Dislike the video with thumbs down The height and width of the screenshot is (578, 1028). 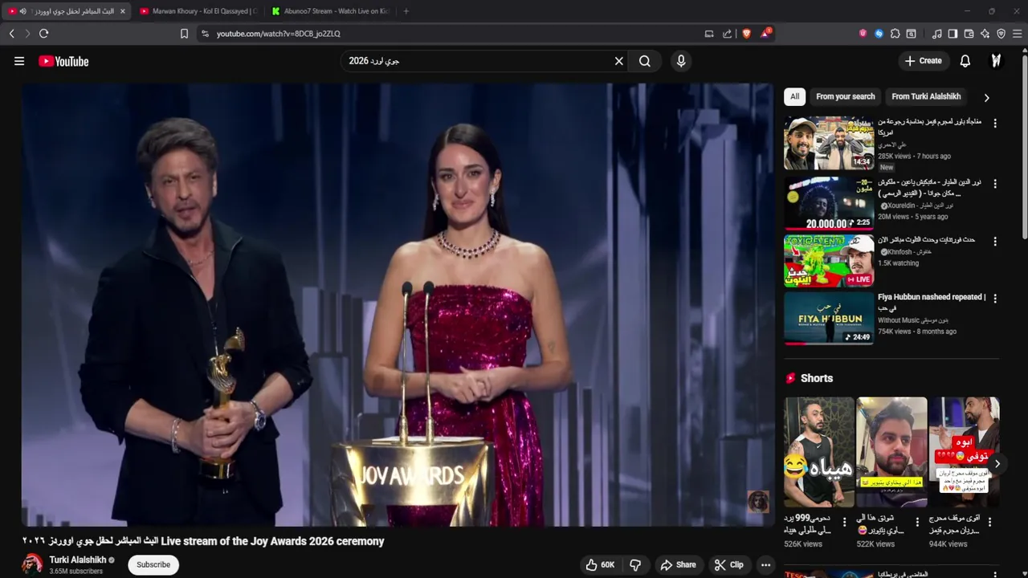635,565
